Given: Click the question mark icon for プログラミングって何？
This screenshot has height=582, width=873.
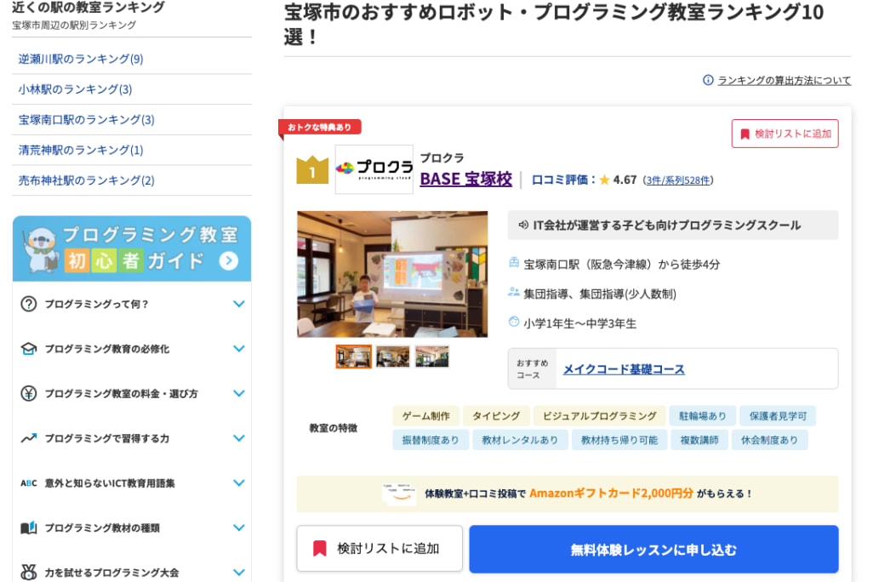Looking at the screenshot, I should coord(28,304).
